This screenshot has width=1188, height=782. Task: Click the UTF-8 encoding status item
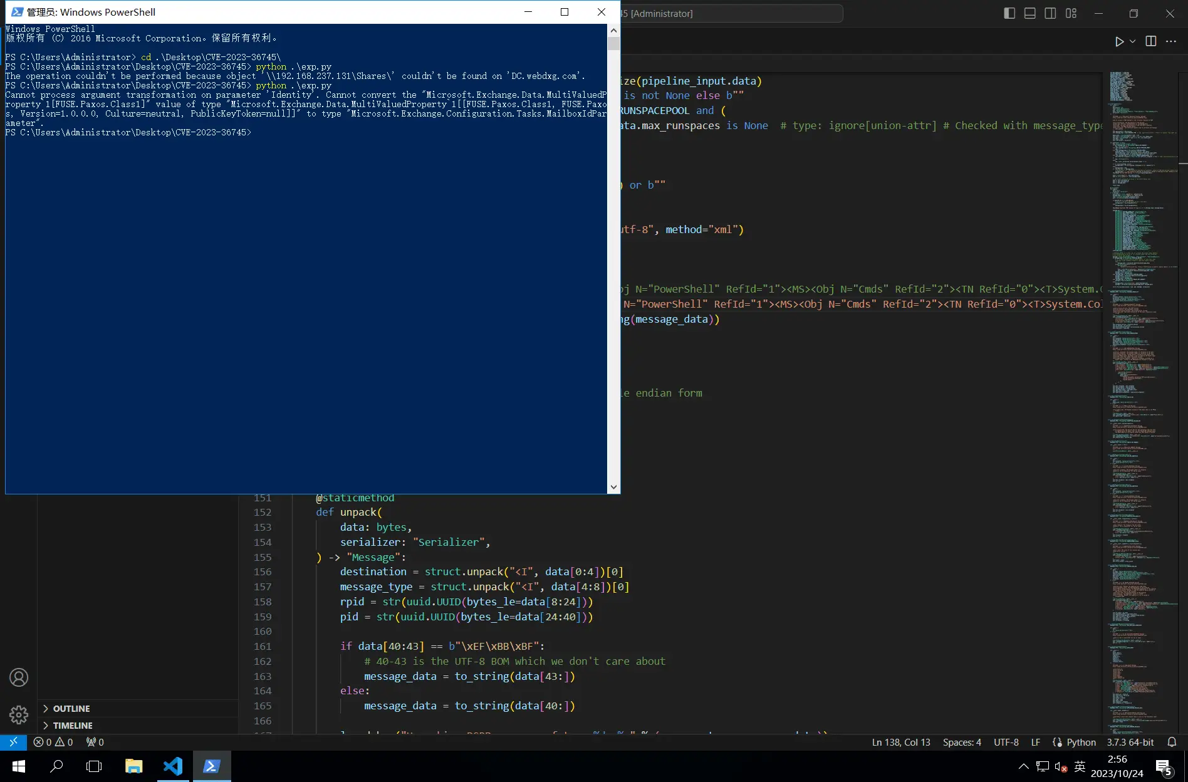[x=1006, y=742]
